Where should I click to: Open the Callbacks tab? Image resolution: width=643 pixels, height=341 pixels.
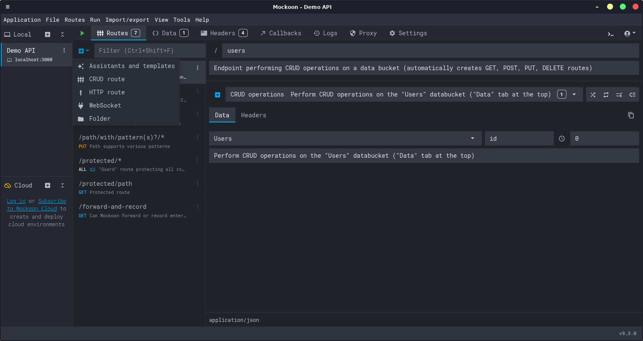pyautogui.click(x=280, y=33)
